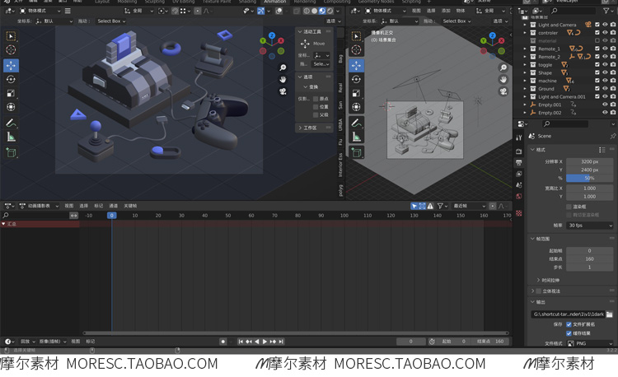
Task: Open the 添加 menu in right viewport header
Action: 446,11
